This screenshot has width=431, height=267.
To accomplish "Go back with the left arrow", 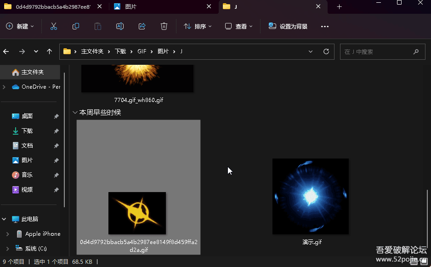I will coord(6,51).
